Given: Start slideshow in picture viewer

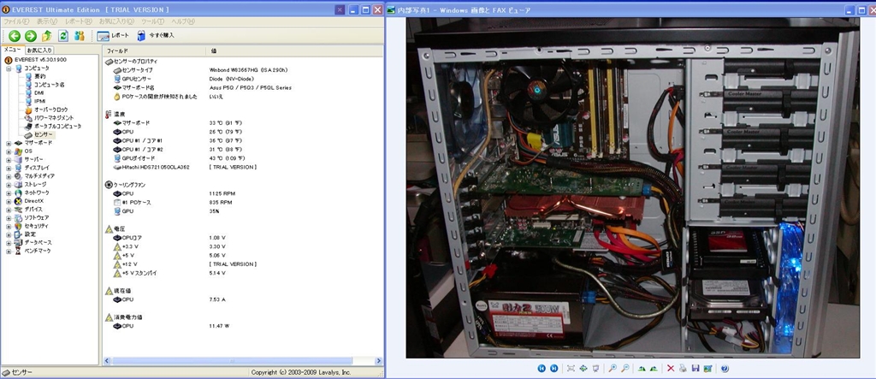Looking at the screenshot, I should 596,369.
